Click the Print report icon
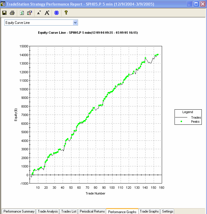 coord(12,13)
